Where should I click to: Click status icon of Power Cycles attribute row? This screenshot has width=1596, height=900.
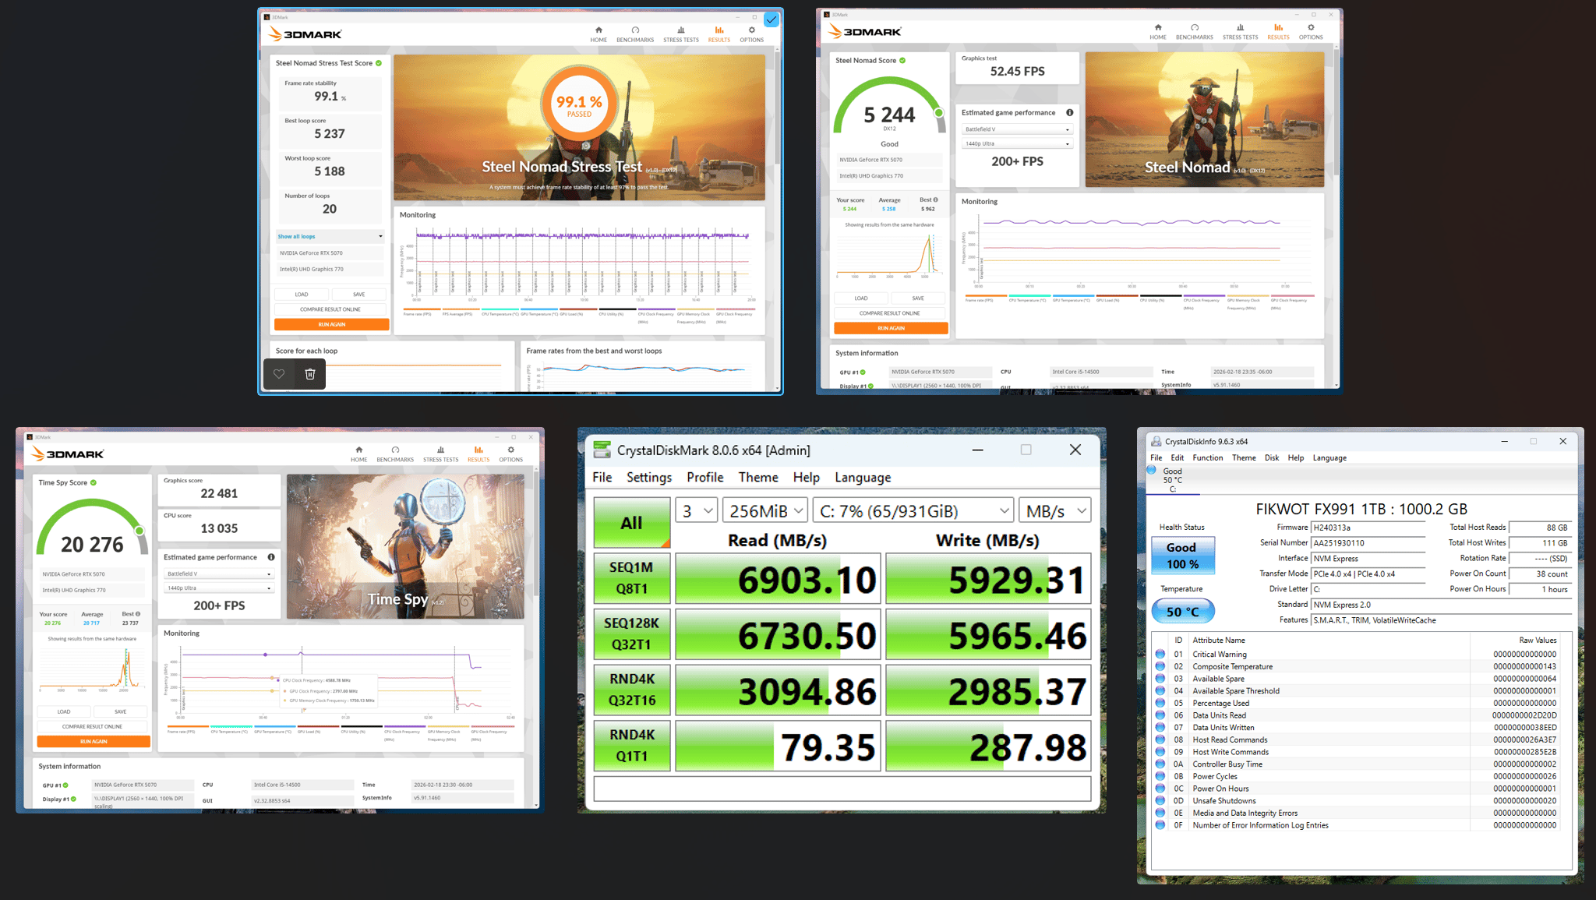[x=1160, y=776]
